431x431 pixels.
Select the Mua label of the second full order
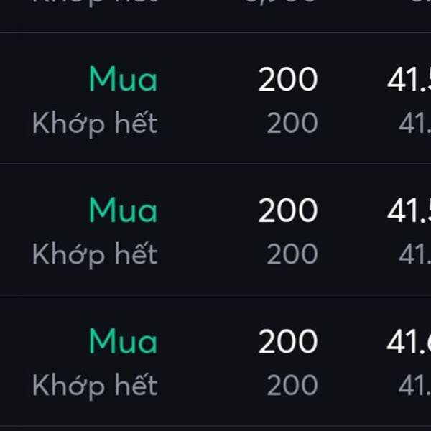click(x=123, y=210)
